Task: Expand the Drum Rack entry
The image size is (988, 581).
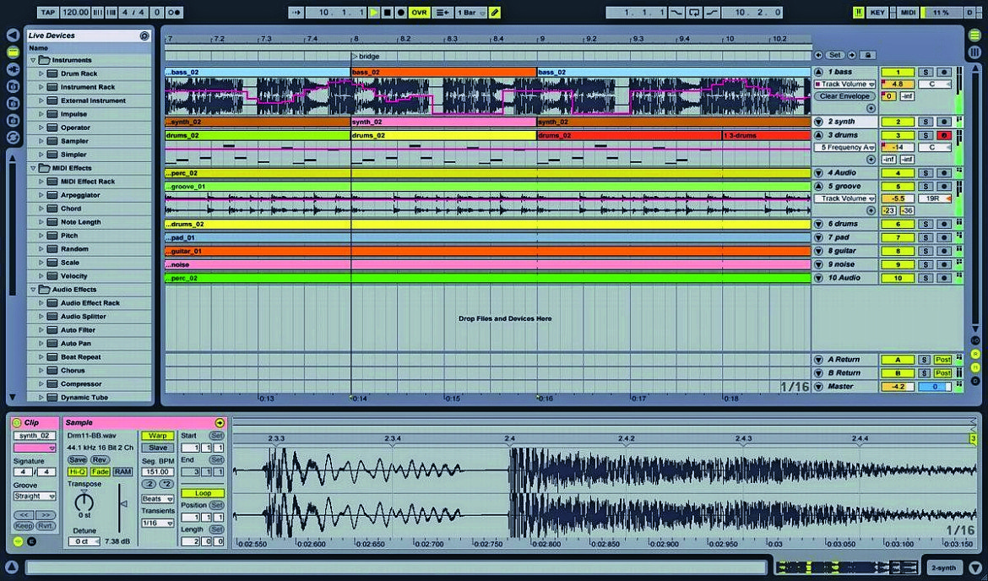Action: [x=41, y=73]
